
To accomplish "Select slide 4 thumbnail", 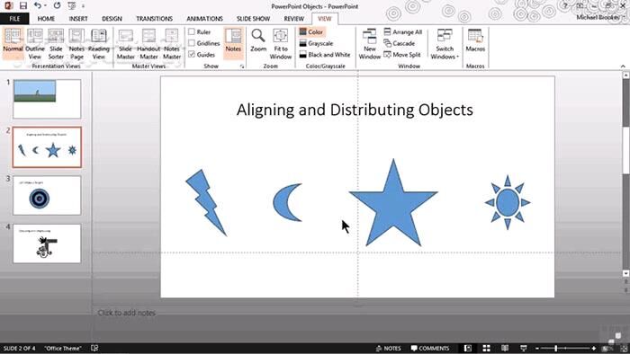I will click(x=47, y=243).
